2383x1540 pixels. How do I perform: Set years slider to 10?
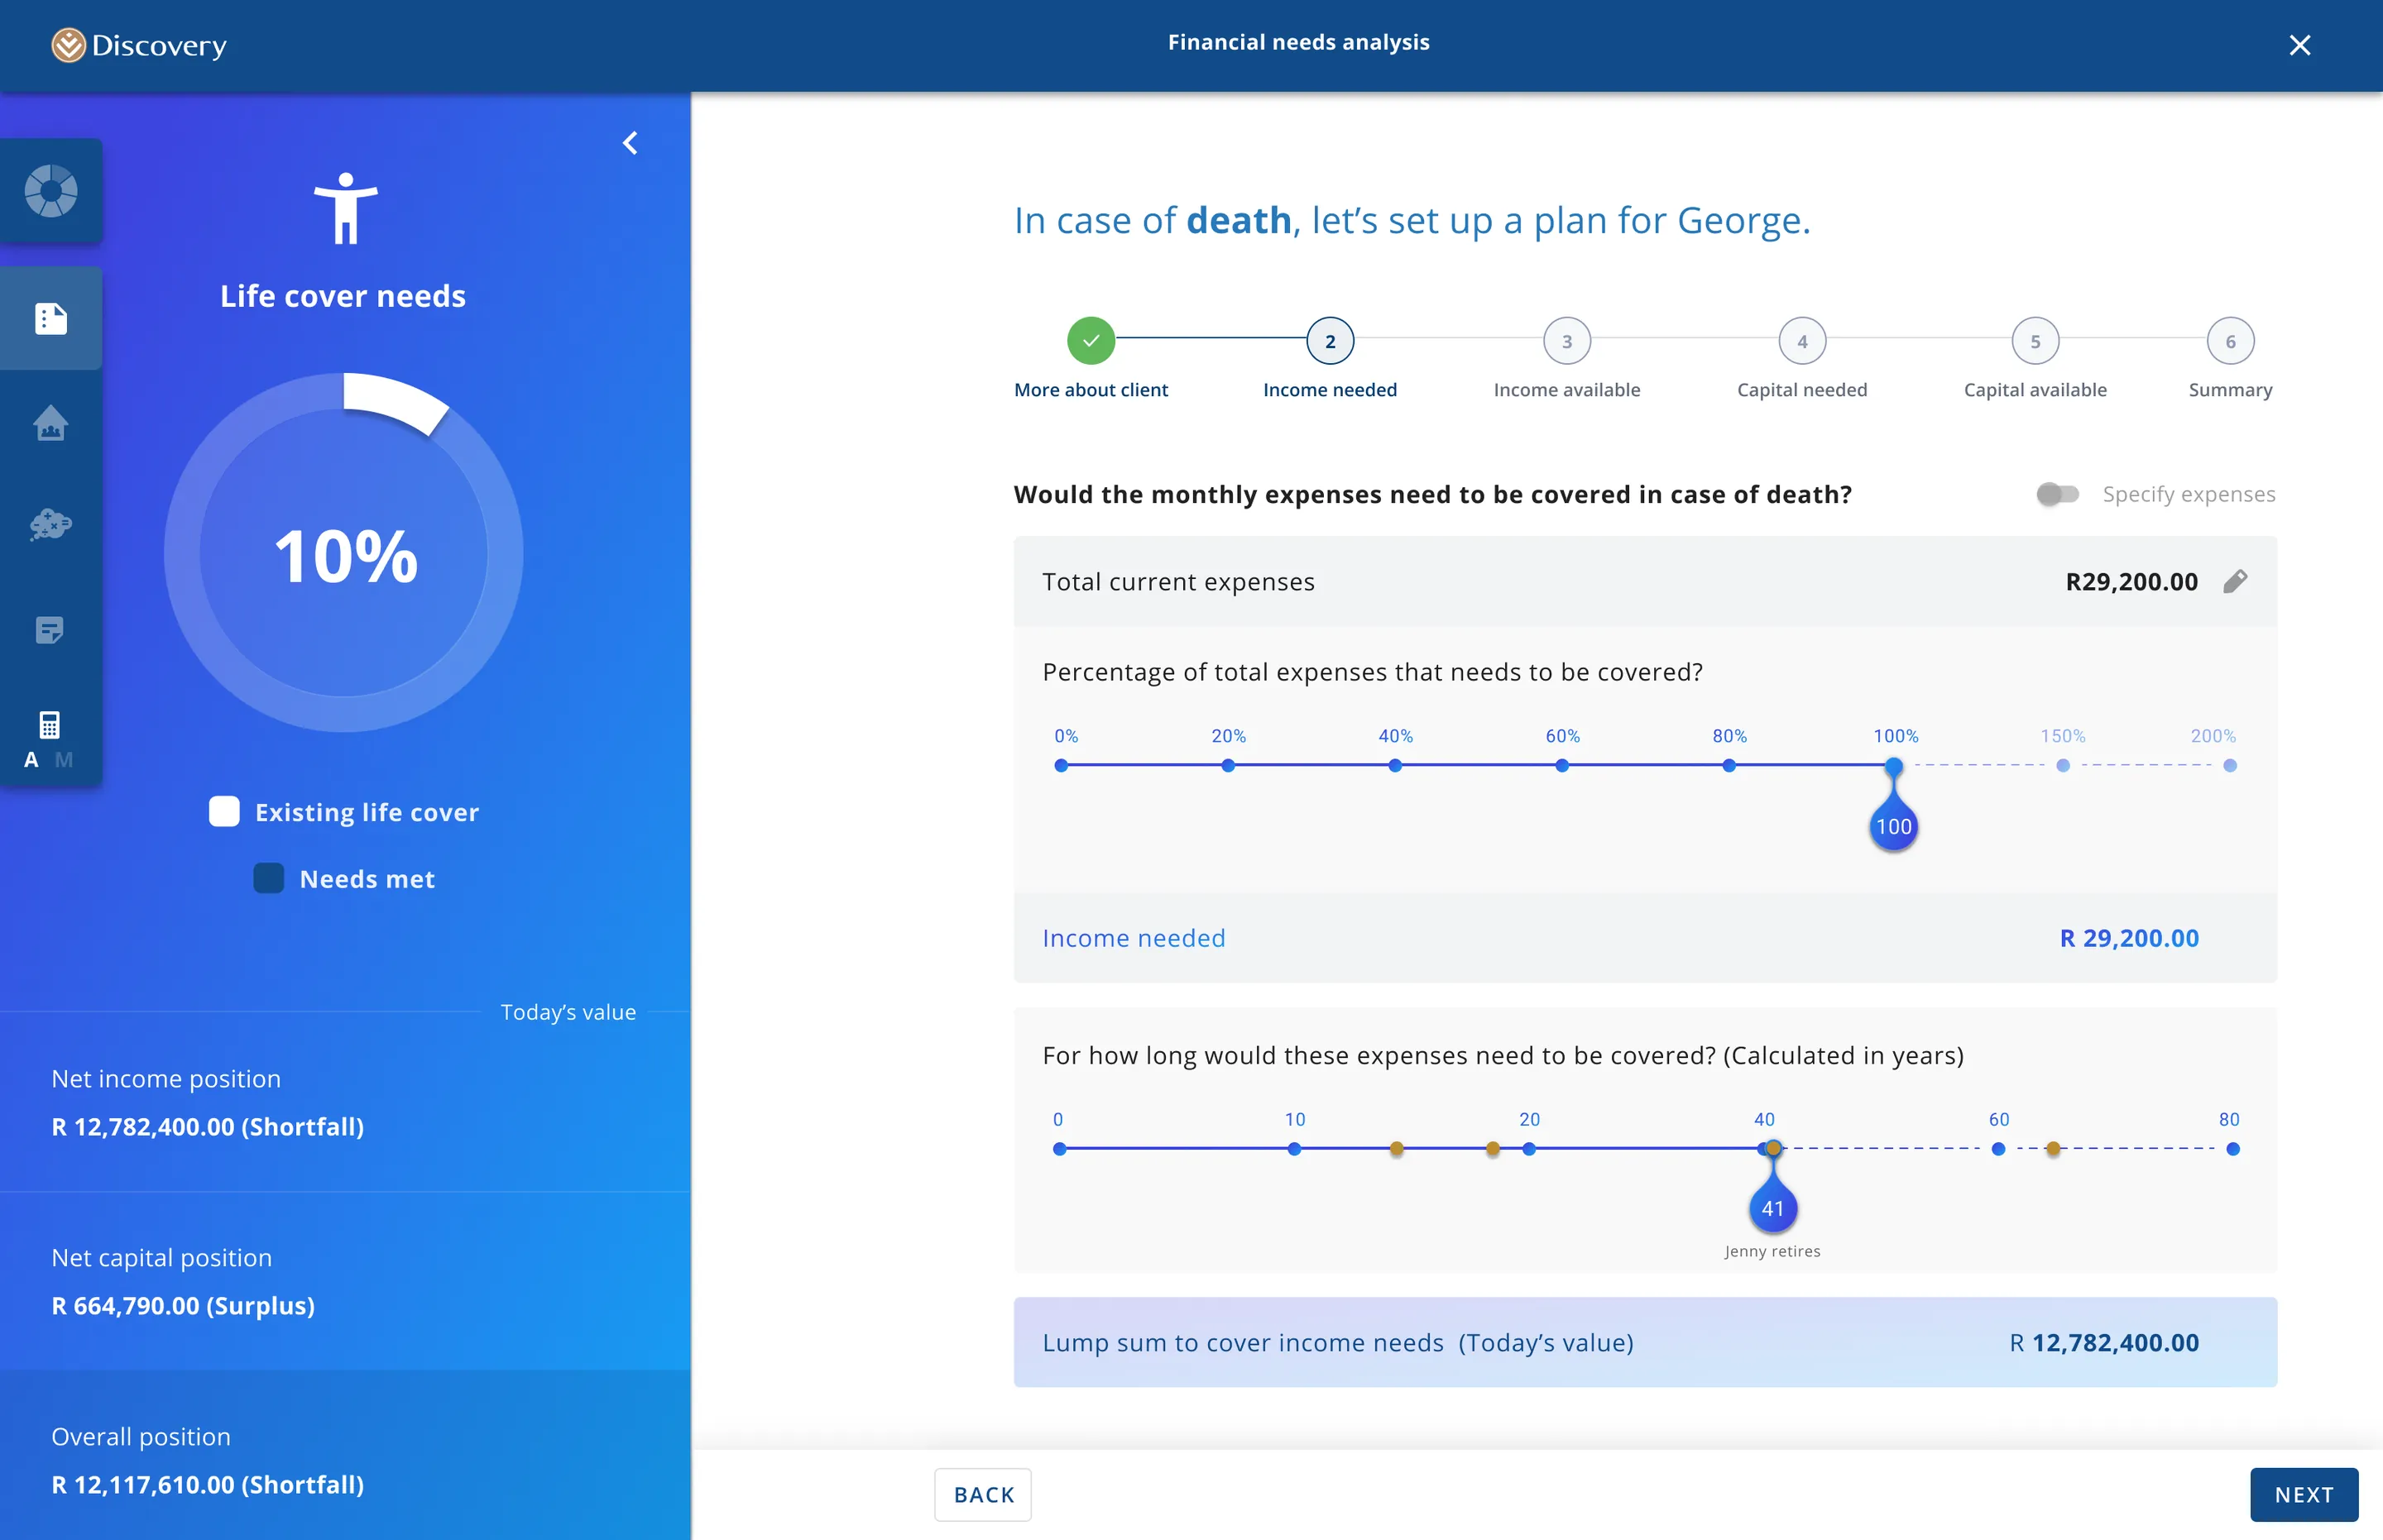tap(1295, 1149)
